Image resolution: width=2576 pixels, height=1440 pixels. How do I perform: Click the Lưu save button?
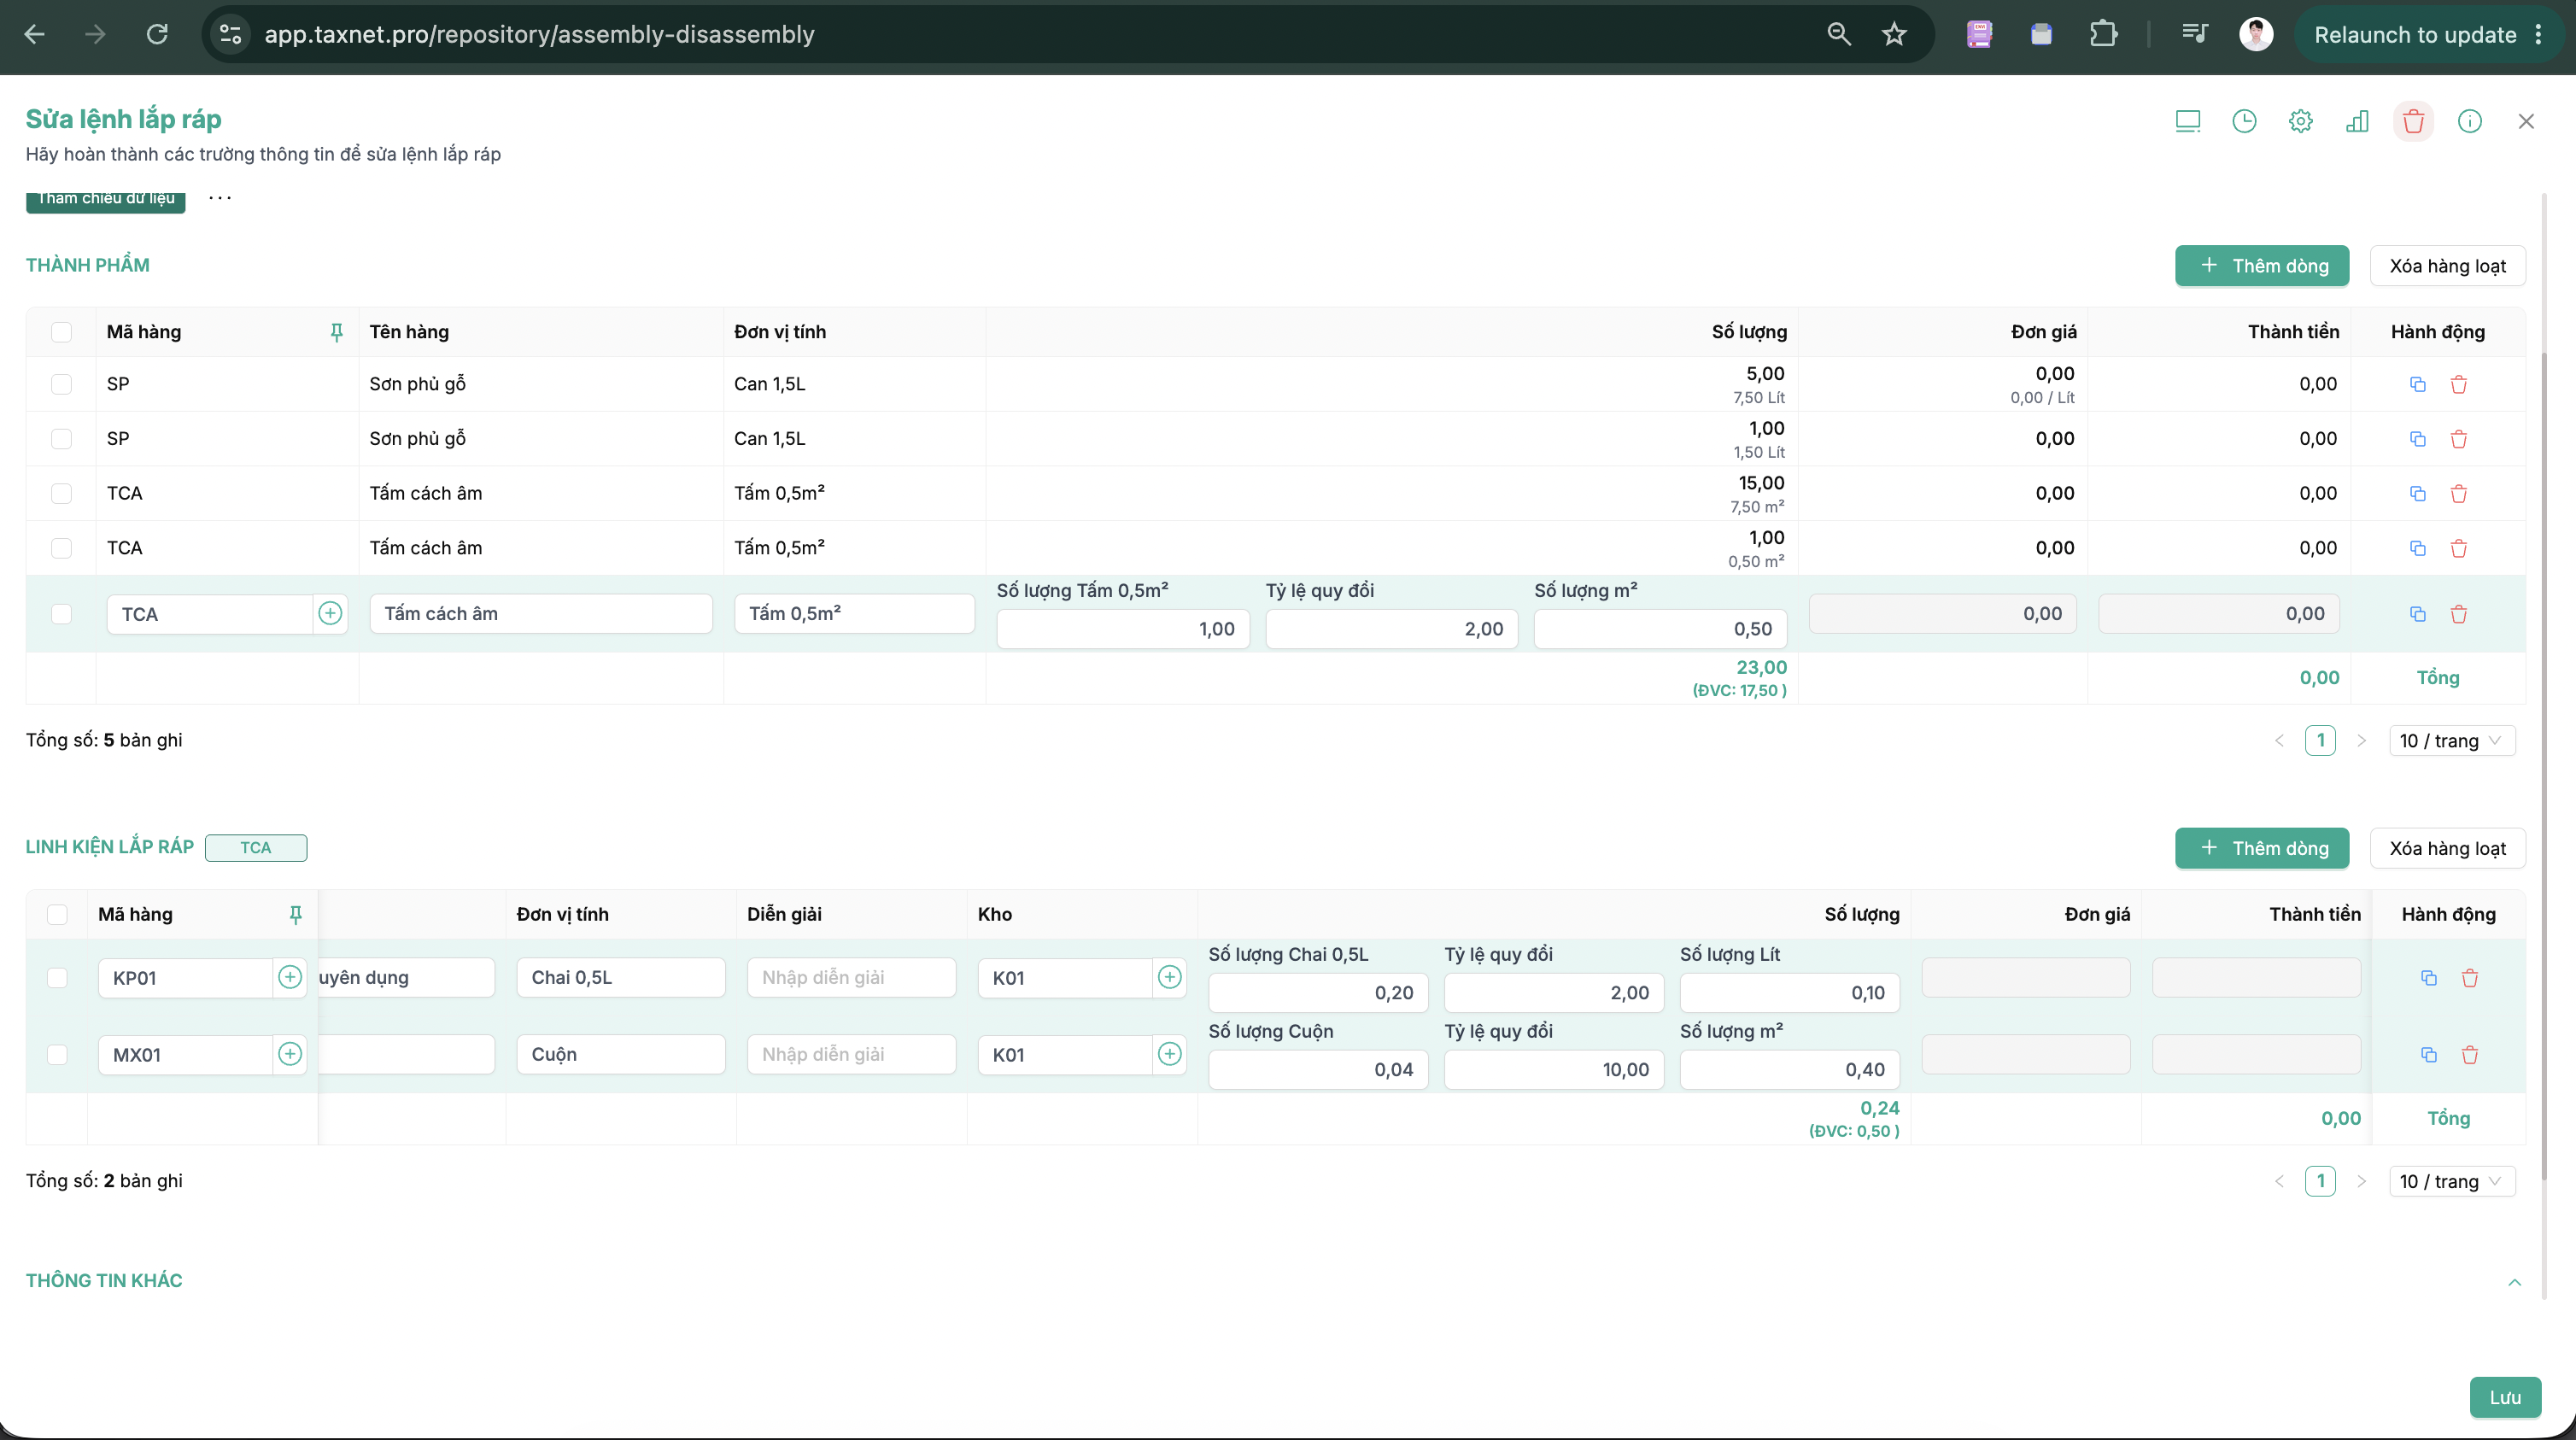(x=2505, y=1397)
